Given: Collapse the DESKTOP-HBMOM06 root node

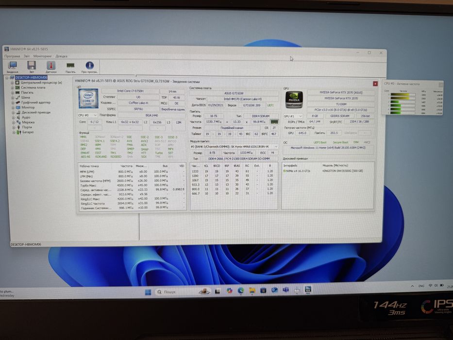Looking at the screenshot, I should (x=7, y=78).
